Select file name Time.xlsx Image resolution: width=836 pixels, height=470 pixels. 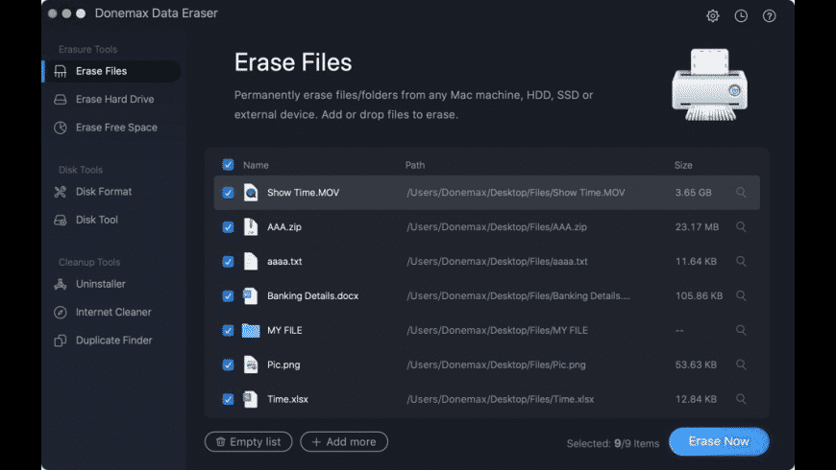(x=287, y=399)
